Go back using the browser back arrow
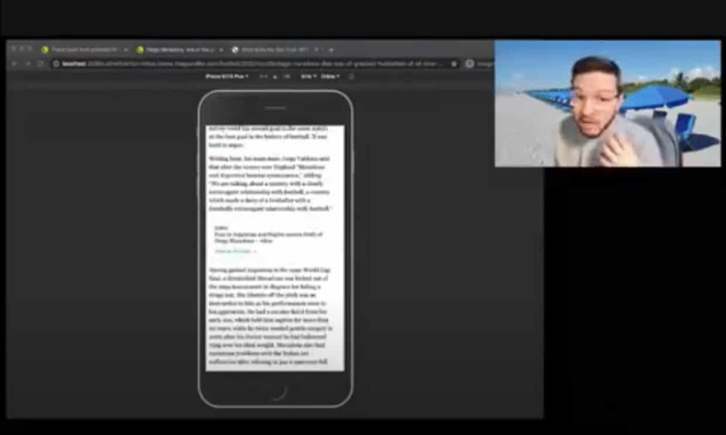This screenshot has height=435, width=726. (x=14, y=64)
